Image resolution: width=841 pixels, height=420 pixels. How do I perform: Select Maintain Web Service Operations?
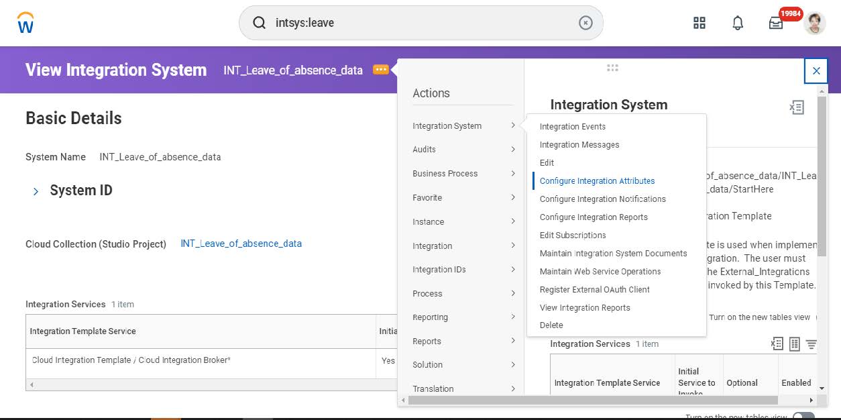(x=600, y=271)
